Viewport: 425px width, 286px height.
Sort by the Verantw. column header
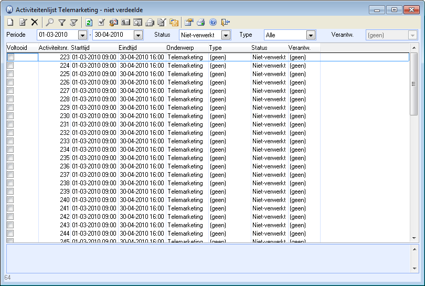(x=304, y=48)
